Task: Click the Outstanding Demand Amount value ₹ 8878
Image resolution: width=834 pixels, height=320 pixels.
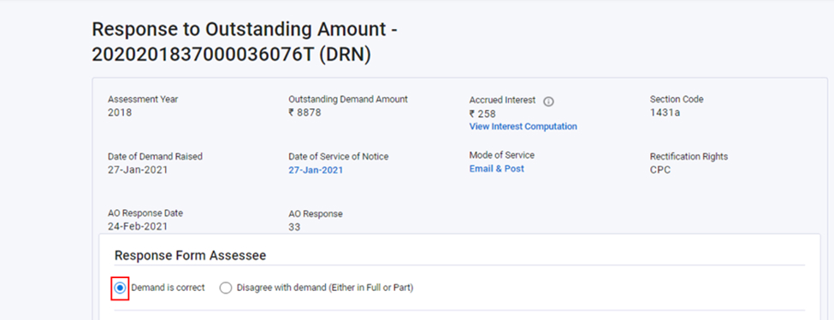Action: click(x=305, y=113)
